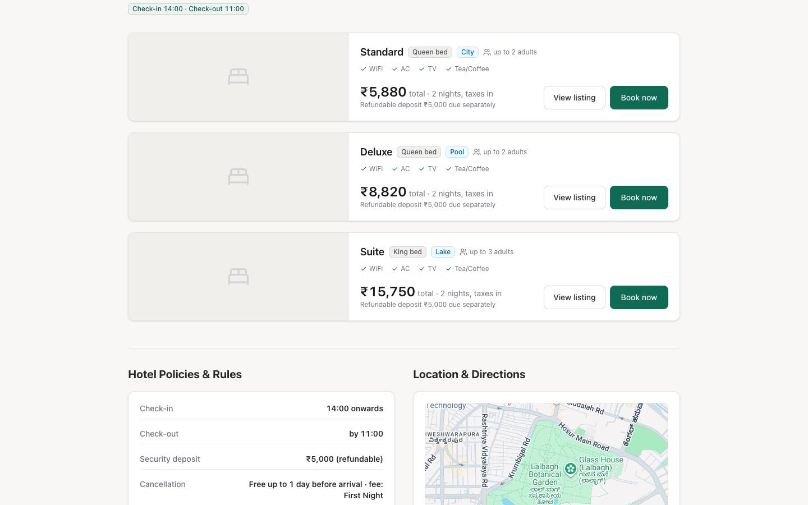Click the Standard room title
The image size is (808, 505).
click(x=382, y=52)
